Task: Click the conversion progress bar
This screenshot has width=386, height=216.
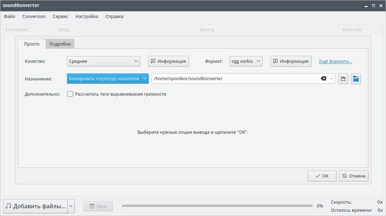Action: pyautogui.click(x=217, y=206)
